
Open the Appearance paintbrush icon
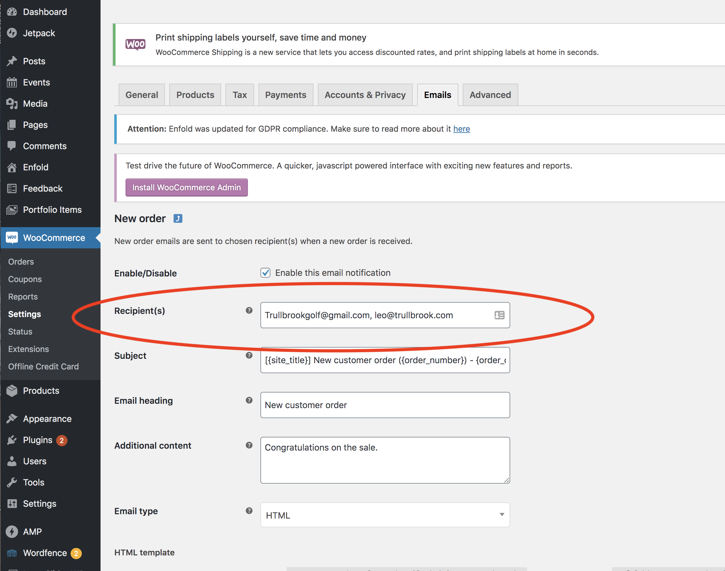click(12, 418)
